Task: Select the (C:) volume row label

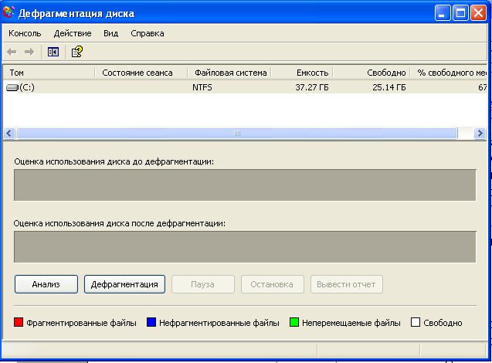Action: (27, 87)
